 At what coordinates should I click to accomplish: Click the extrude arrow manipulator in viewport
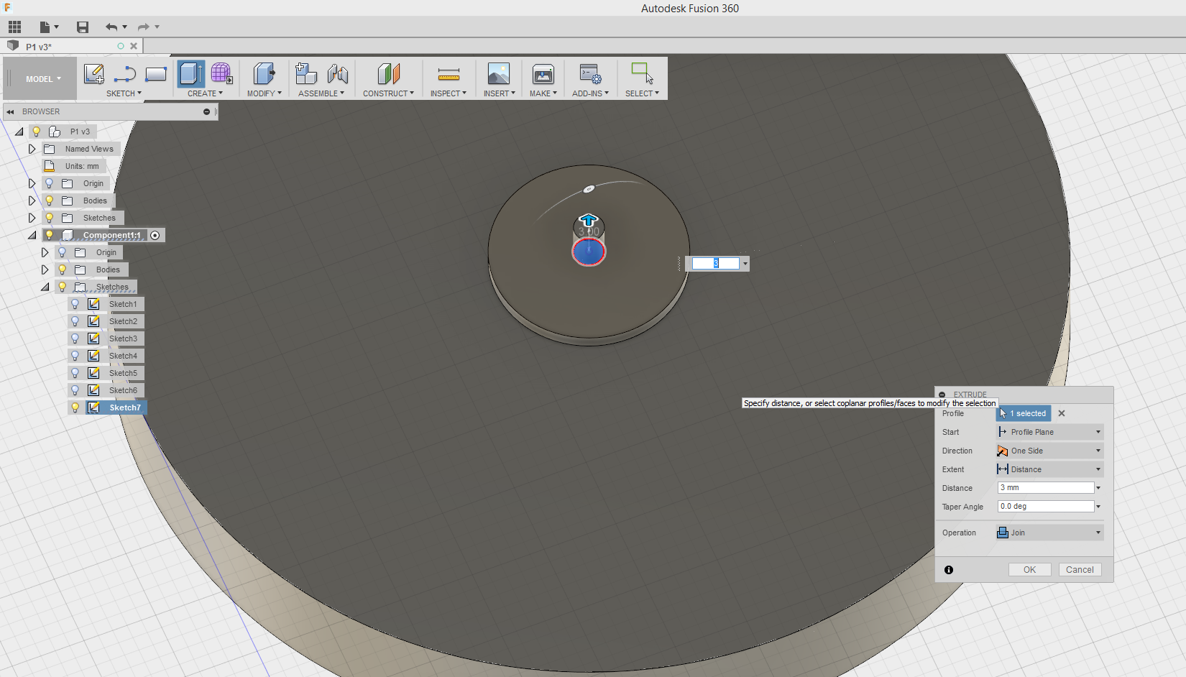589,220
